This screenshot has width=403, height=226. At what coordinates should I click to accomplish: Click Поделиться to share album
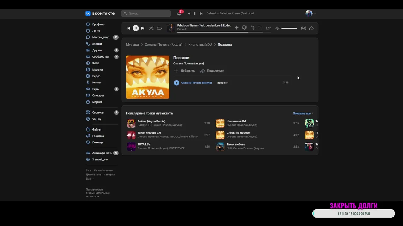212,71
